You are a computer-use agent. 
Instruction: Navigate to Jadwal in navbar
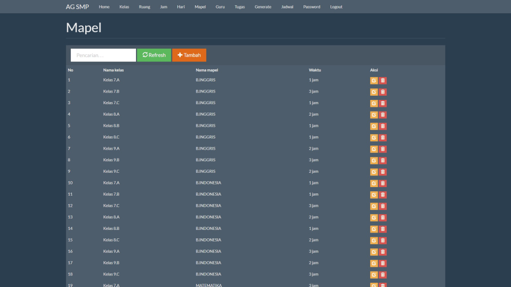pyautogui.click(x=287, y=7)
